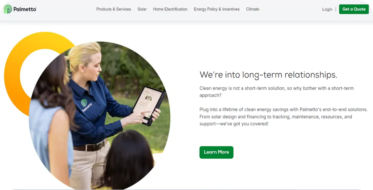Click the 'We're into long-term relationships.' heading
This screenshot has width=373, height=190.
coord(268,75)
